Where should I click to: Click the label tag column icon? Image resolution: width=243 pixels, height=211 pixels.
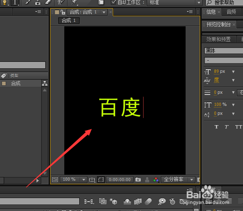pyautogui.click(x=4, y=76)
